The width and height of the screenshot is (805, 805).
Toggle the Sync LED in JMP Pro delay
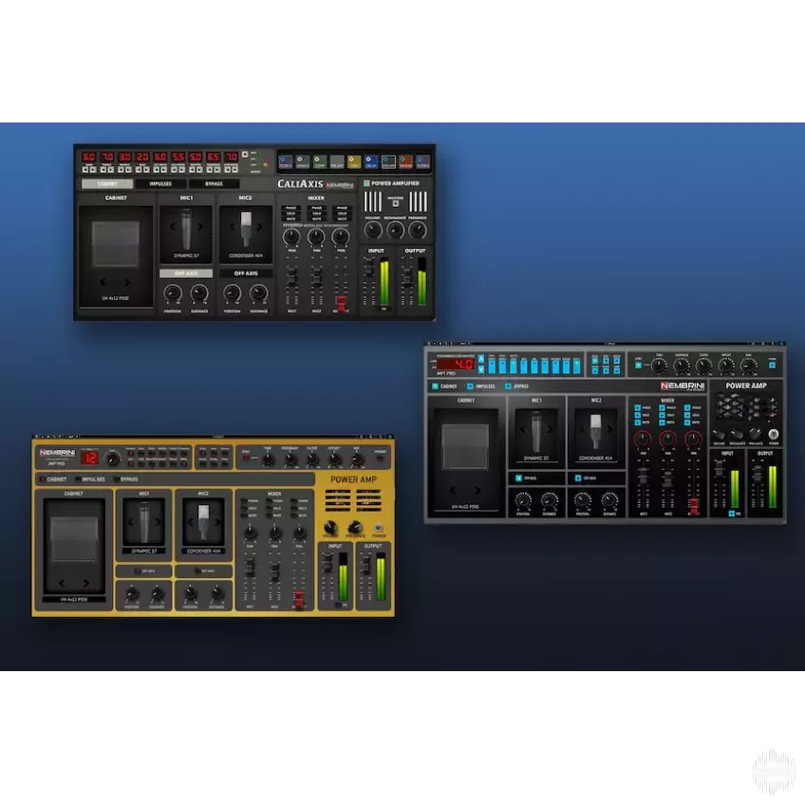pyautogui.click(x=246, y=458)
